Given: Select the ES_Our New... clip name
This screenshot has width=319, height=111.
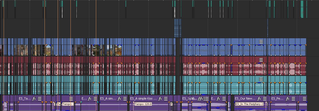Looking at the screenshot, I should (x=245, y=99).
